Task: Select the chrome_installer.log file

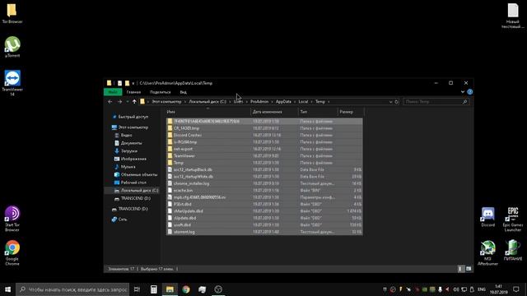Action: (x=264, y=183)
